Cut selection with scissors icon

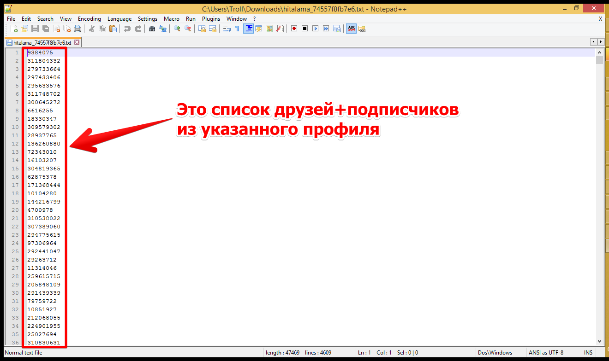click(x=91, y=29)
